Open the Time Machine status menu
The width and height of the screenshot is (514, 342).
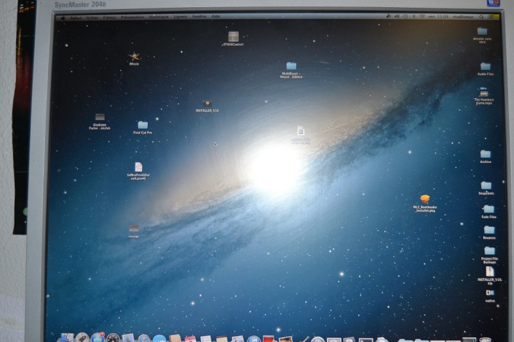(x=405, y=17)
